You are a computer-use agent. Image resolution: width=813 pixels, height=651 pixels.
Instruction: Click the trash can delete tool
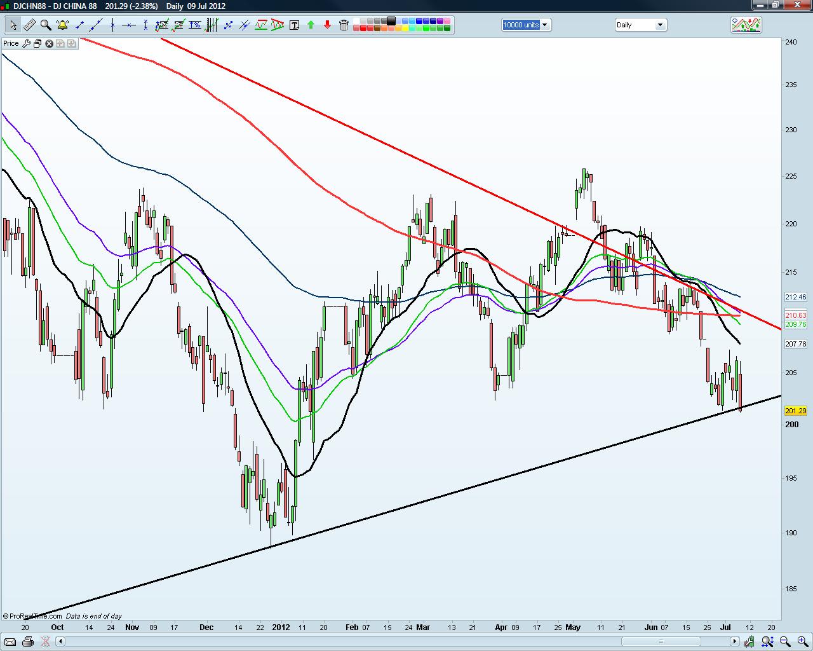344,25
